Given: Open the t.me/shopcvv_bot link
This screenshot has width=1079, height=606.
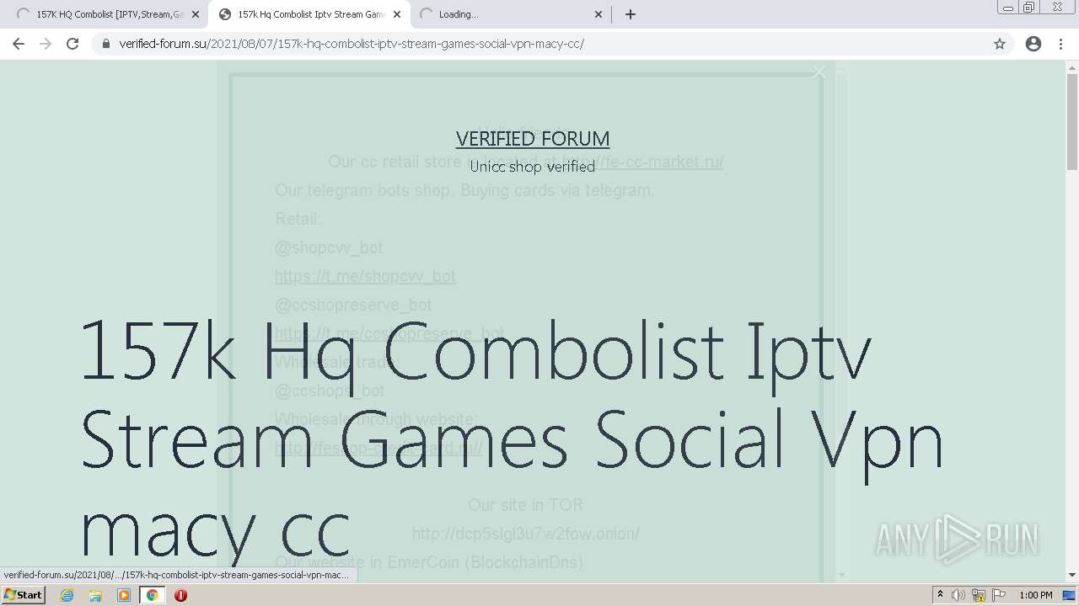Looking at the screenshot, I should pyautogui.click(x=365, y=276).
